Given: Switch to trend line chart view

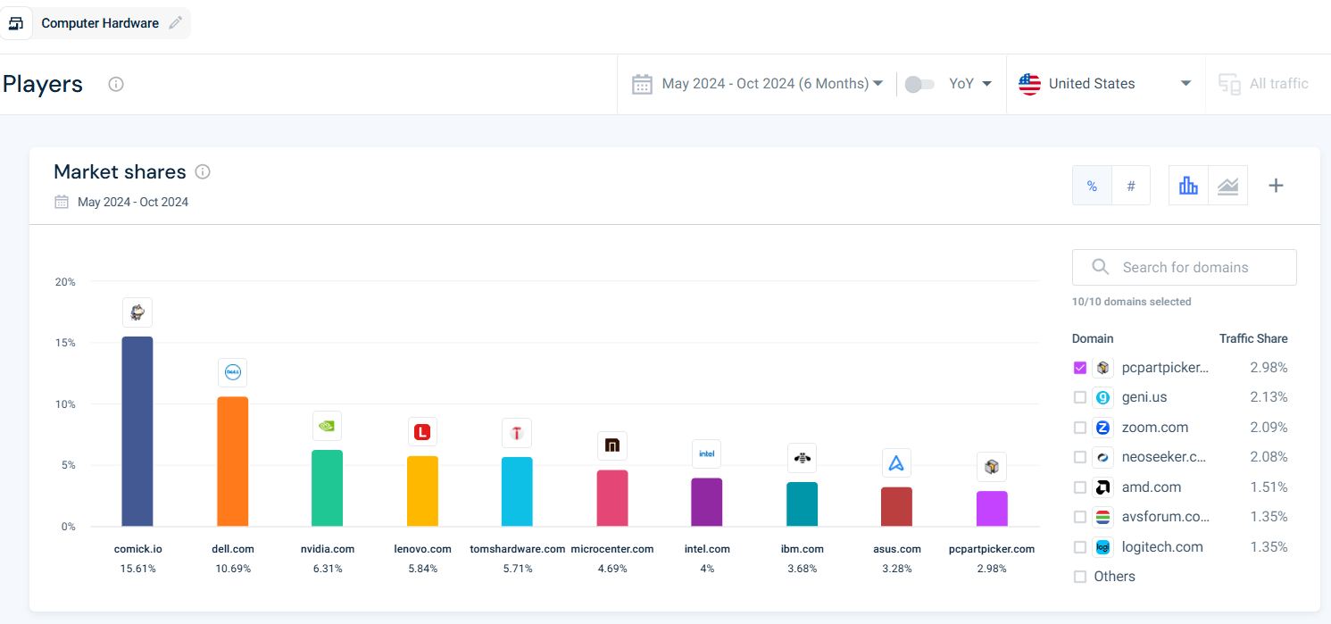Looking at the screenshot, I should pos(1227,186).
